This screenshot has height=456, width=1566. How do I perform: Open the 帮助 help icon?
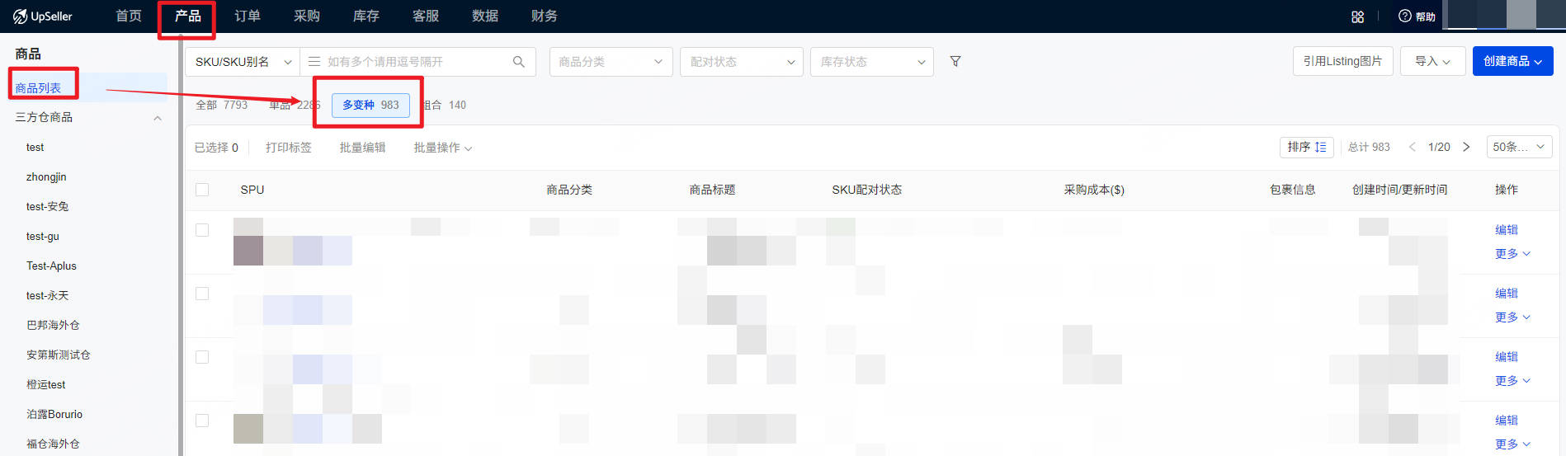[1417, 16]
